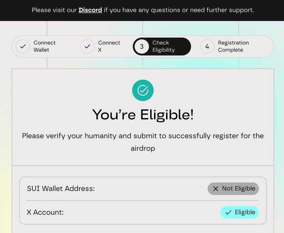This screenshot has width=284, height=233.
Task: Click the word "airdrop" in the description
Action: pos(143,148)
